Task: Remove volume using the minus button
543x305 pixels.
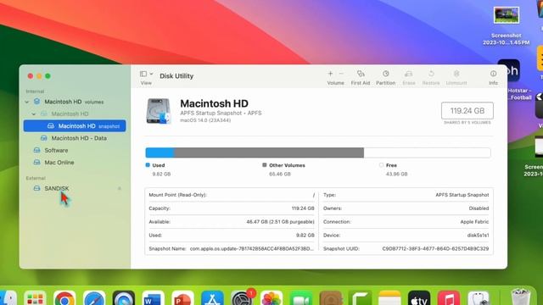Action: click(341, 74)
